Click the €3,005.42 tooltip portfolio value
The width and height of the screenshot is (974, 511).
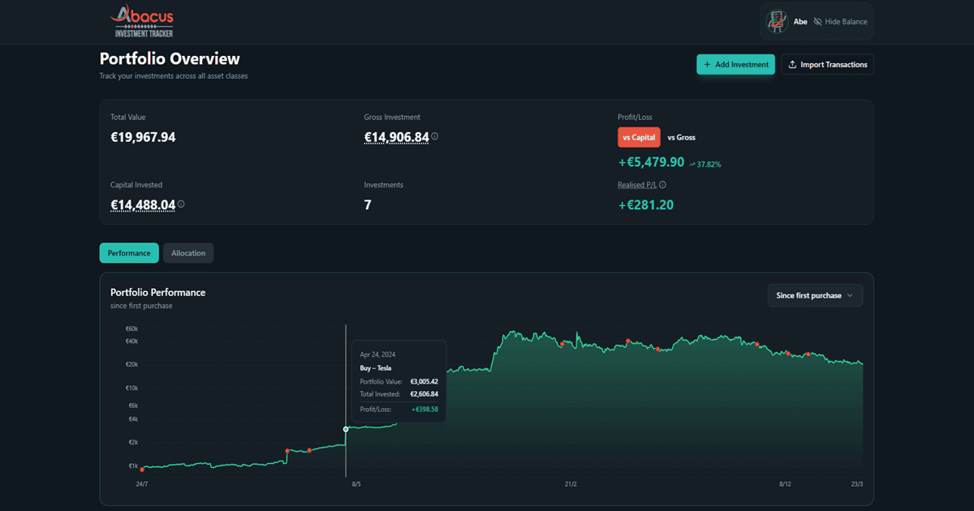click(425, 381)
